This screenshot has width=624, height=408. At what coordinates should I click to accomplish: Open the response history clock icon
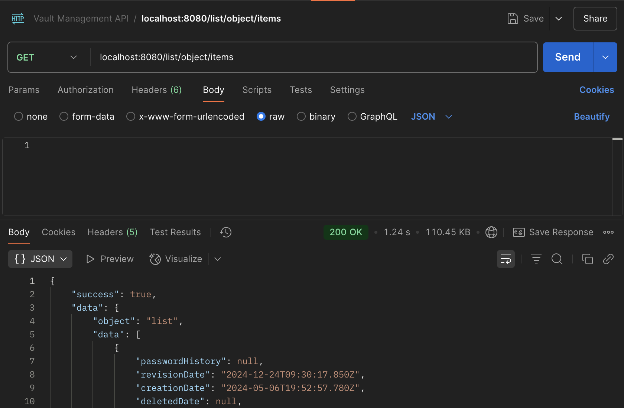click(x=225, y=232)
